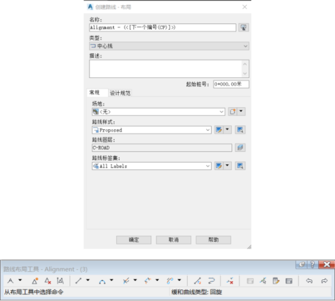Click the 从布局工具中选择命令 prompt text
The height and width of the screenshot is (301, 335).
point(34,292)
